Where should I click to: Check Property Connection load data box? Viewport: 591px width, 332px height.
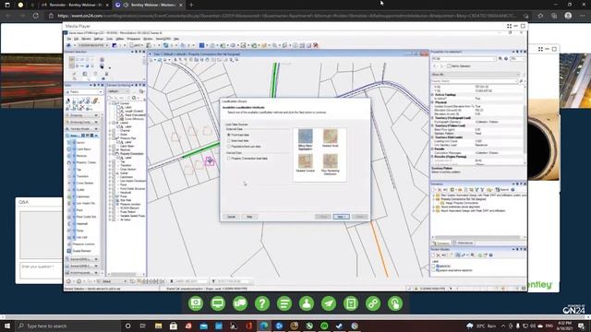click(229, 159)
